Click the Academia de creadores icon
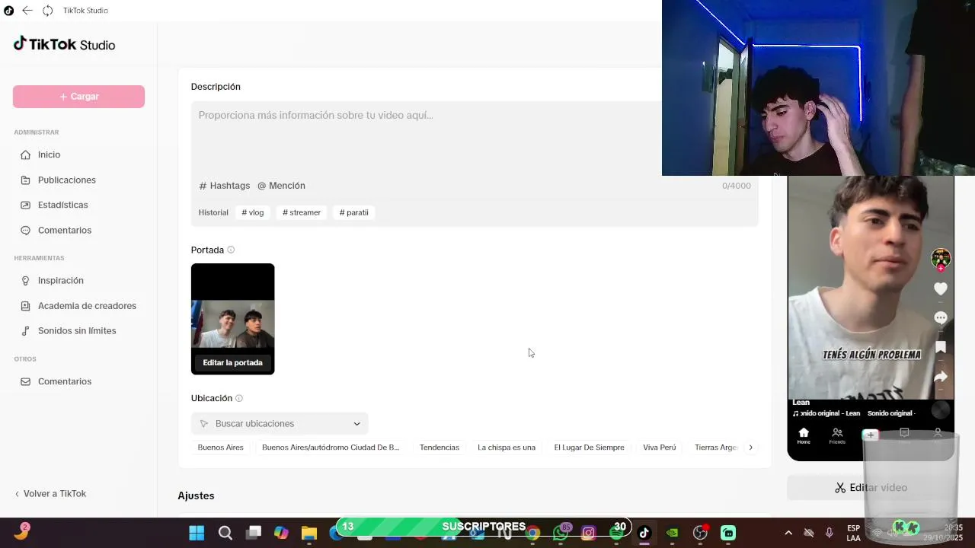The height and width of the screenshot is (548, 975). [26, 305]
